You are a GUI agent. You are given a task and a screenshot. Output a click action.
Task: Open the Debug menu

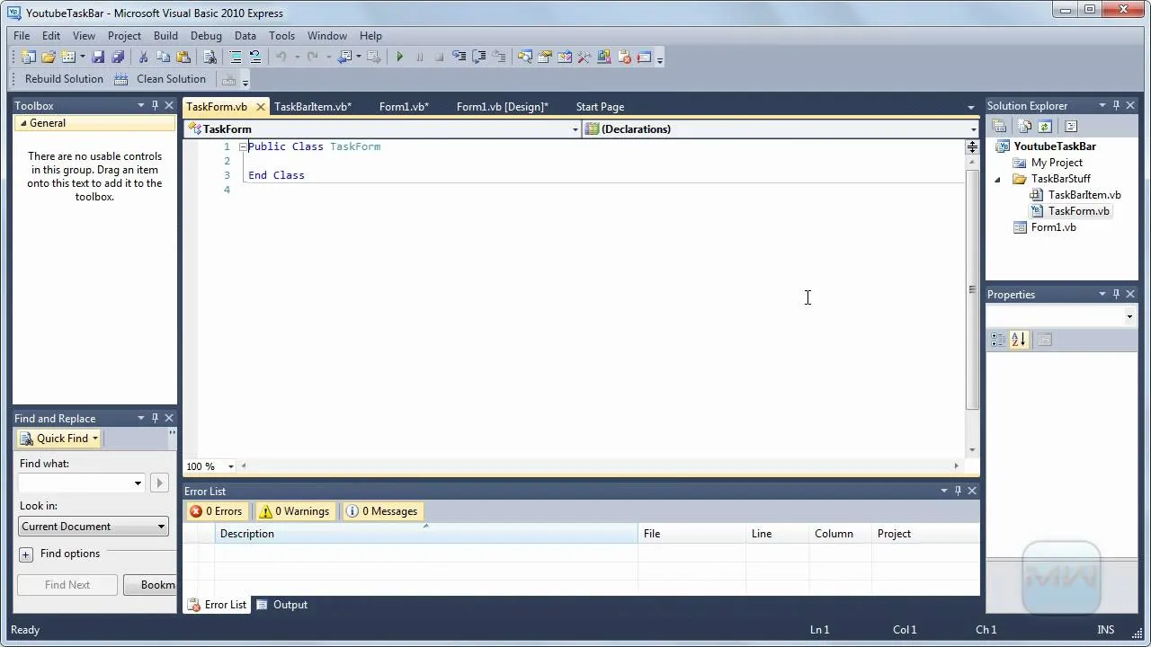206,36
